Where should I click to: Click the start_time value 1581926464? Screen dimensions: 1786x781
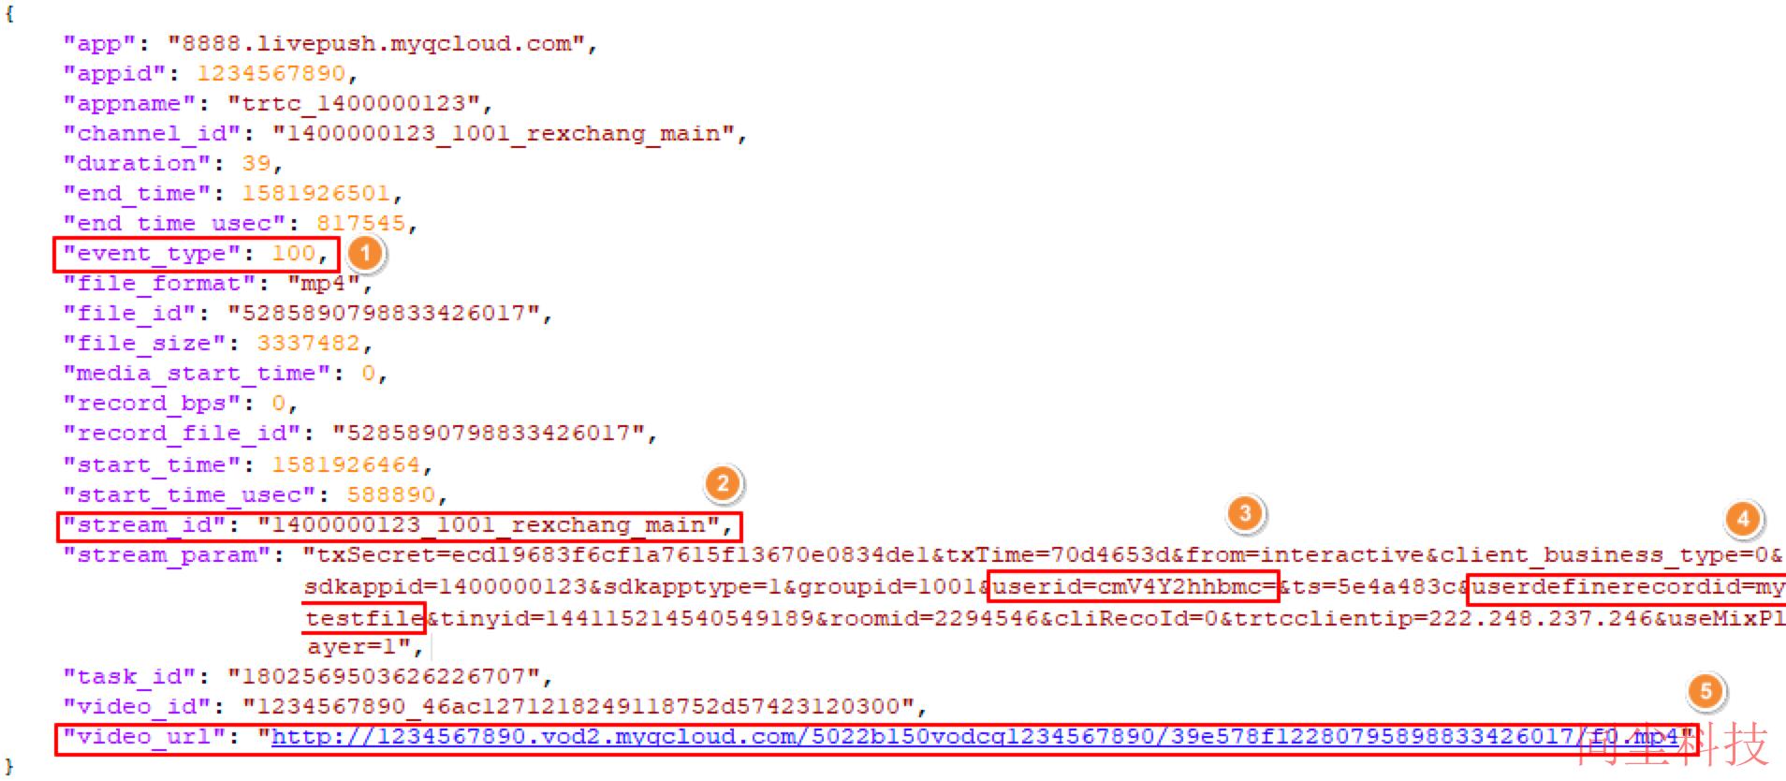point(346,464)
